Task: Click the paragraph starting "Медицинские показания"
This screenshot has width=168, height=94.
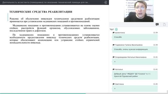Action: coord(55,28)
